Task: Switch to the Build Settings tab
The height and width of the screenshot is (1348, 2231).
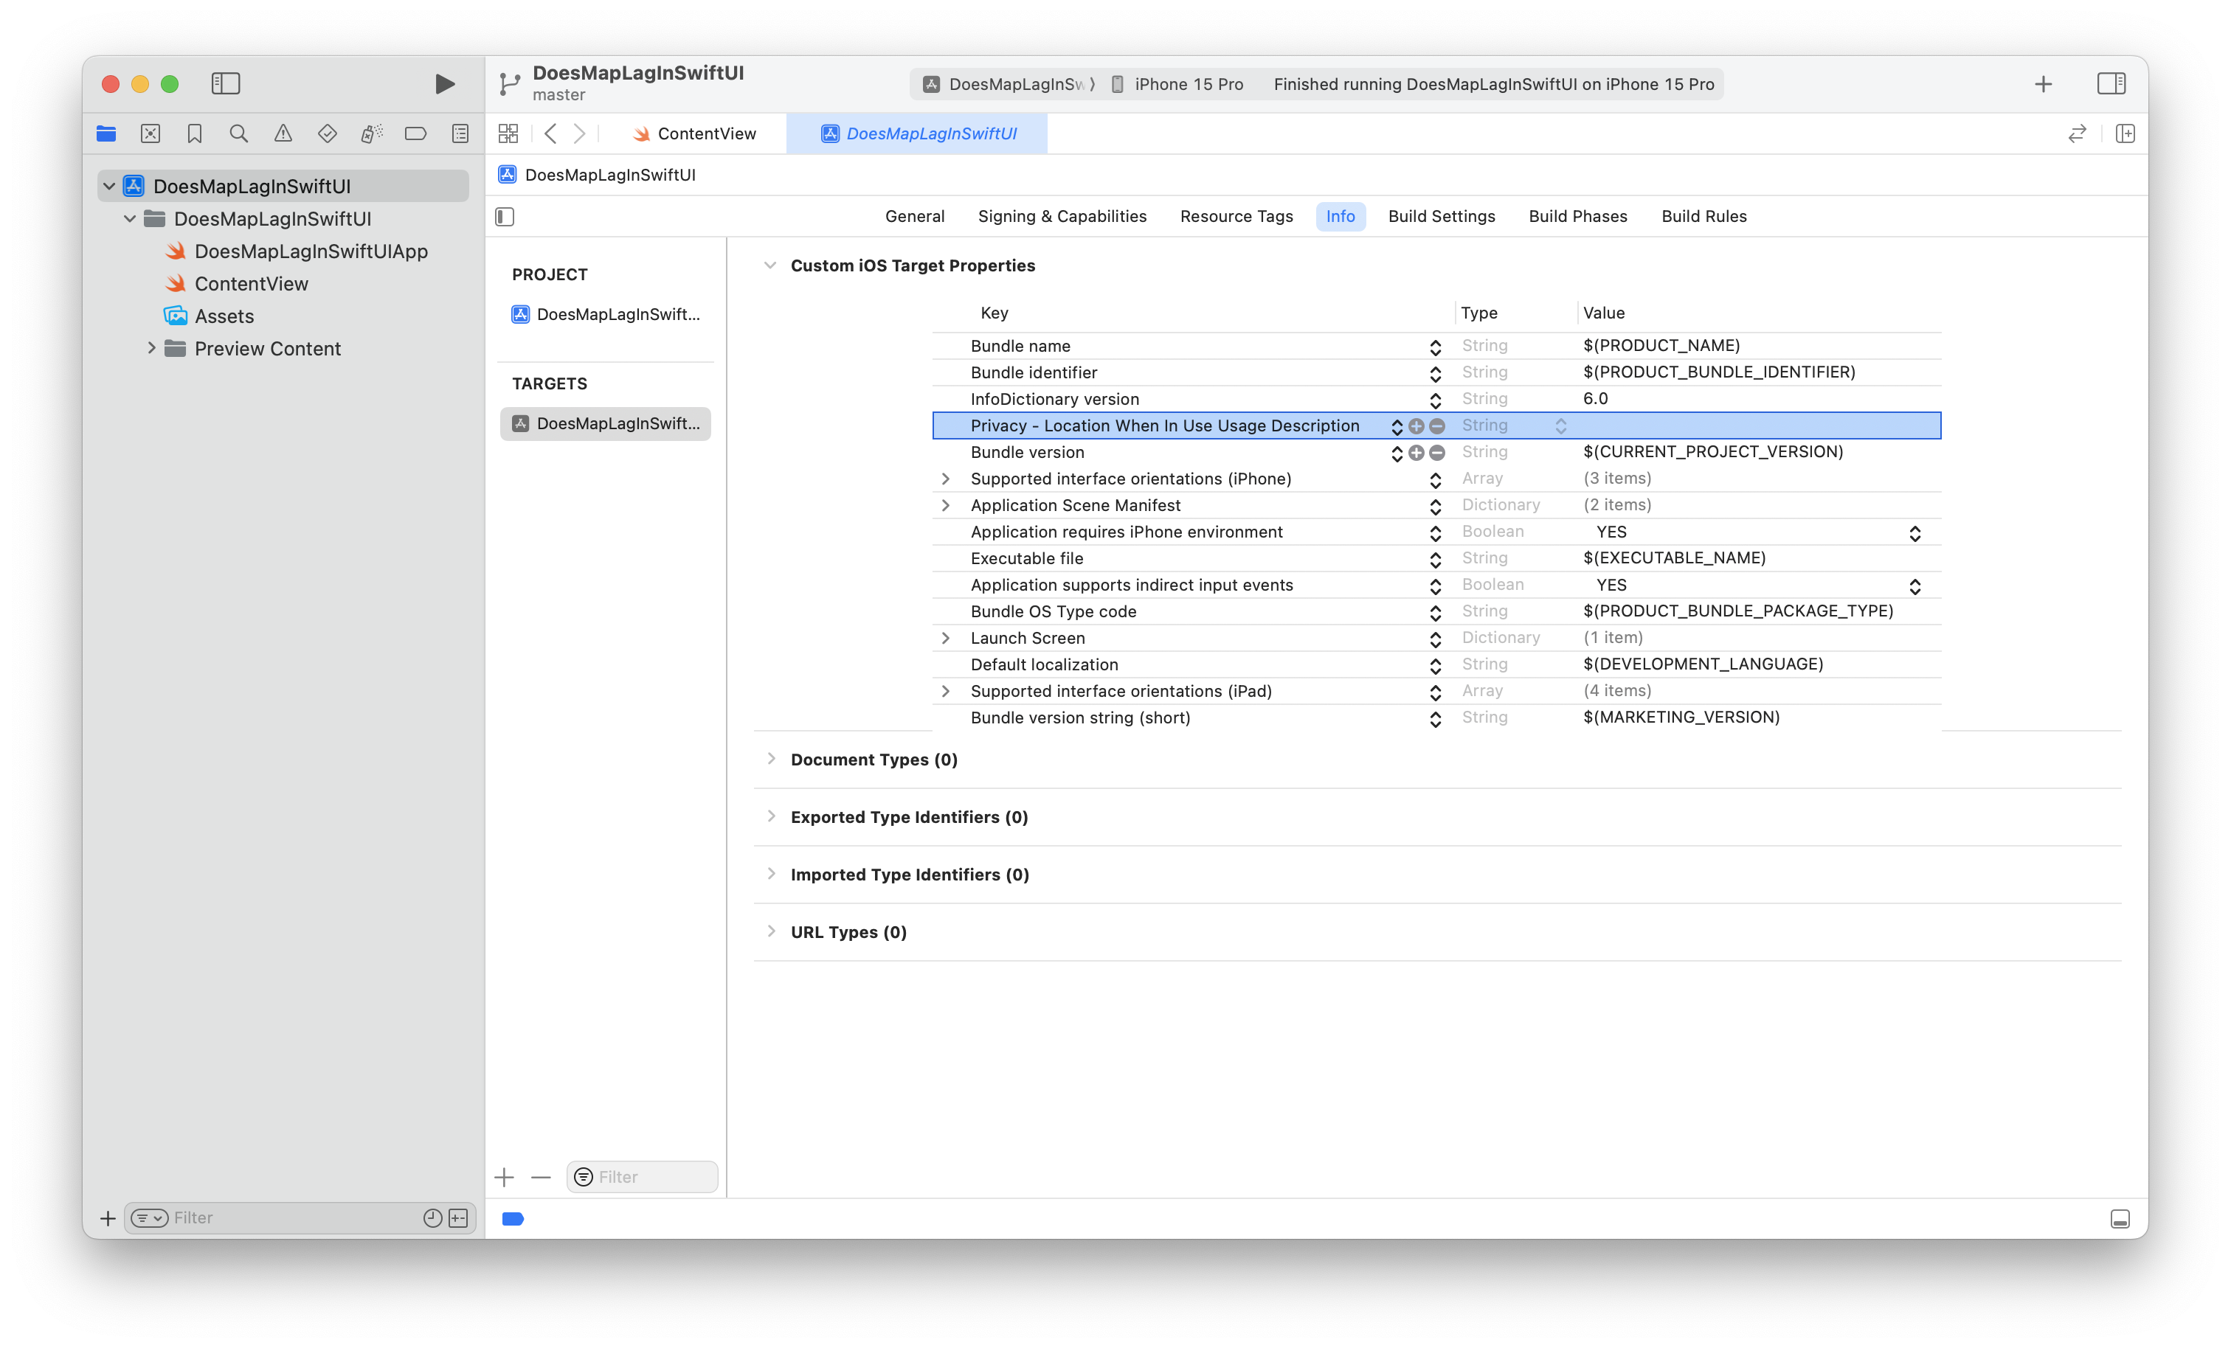Action: (1441, 216)
